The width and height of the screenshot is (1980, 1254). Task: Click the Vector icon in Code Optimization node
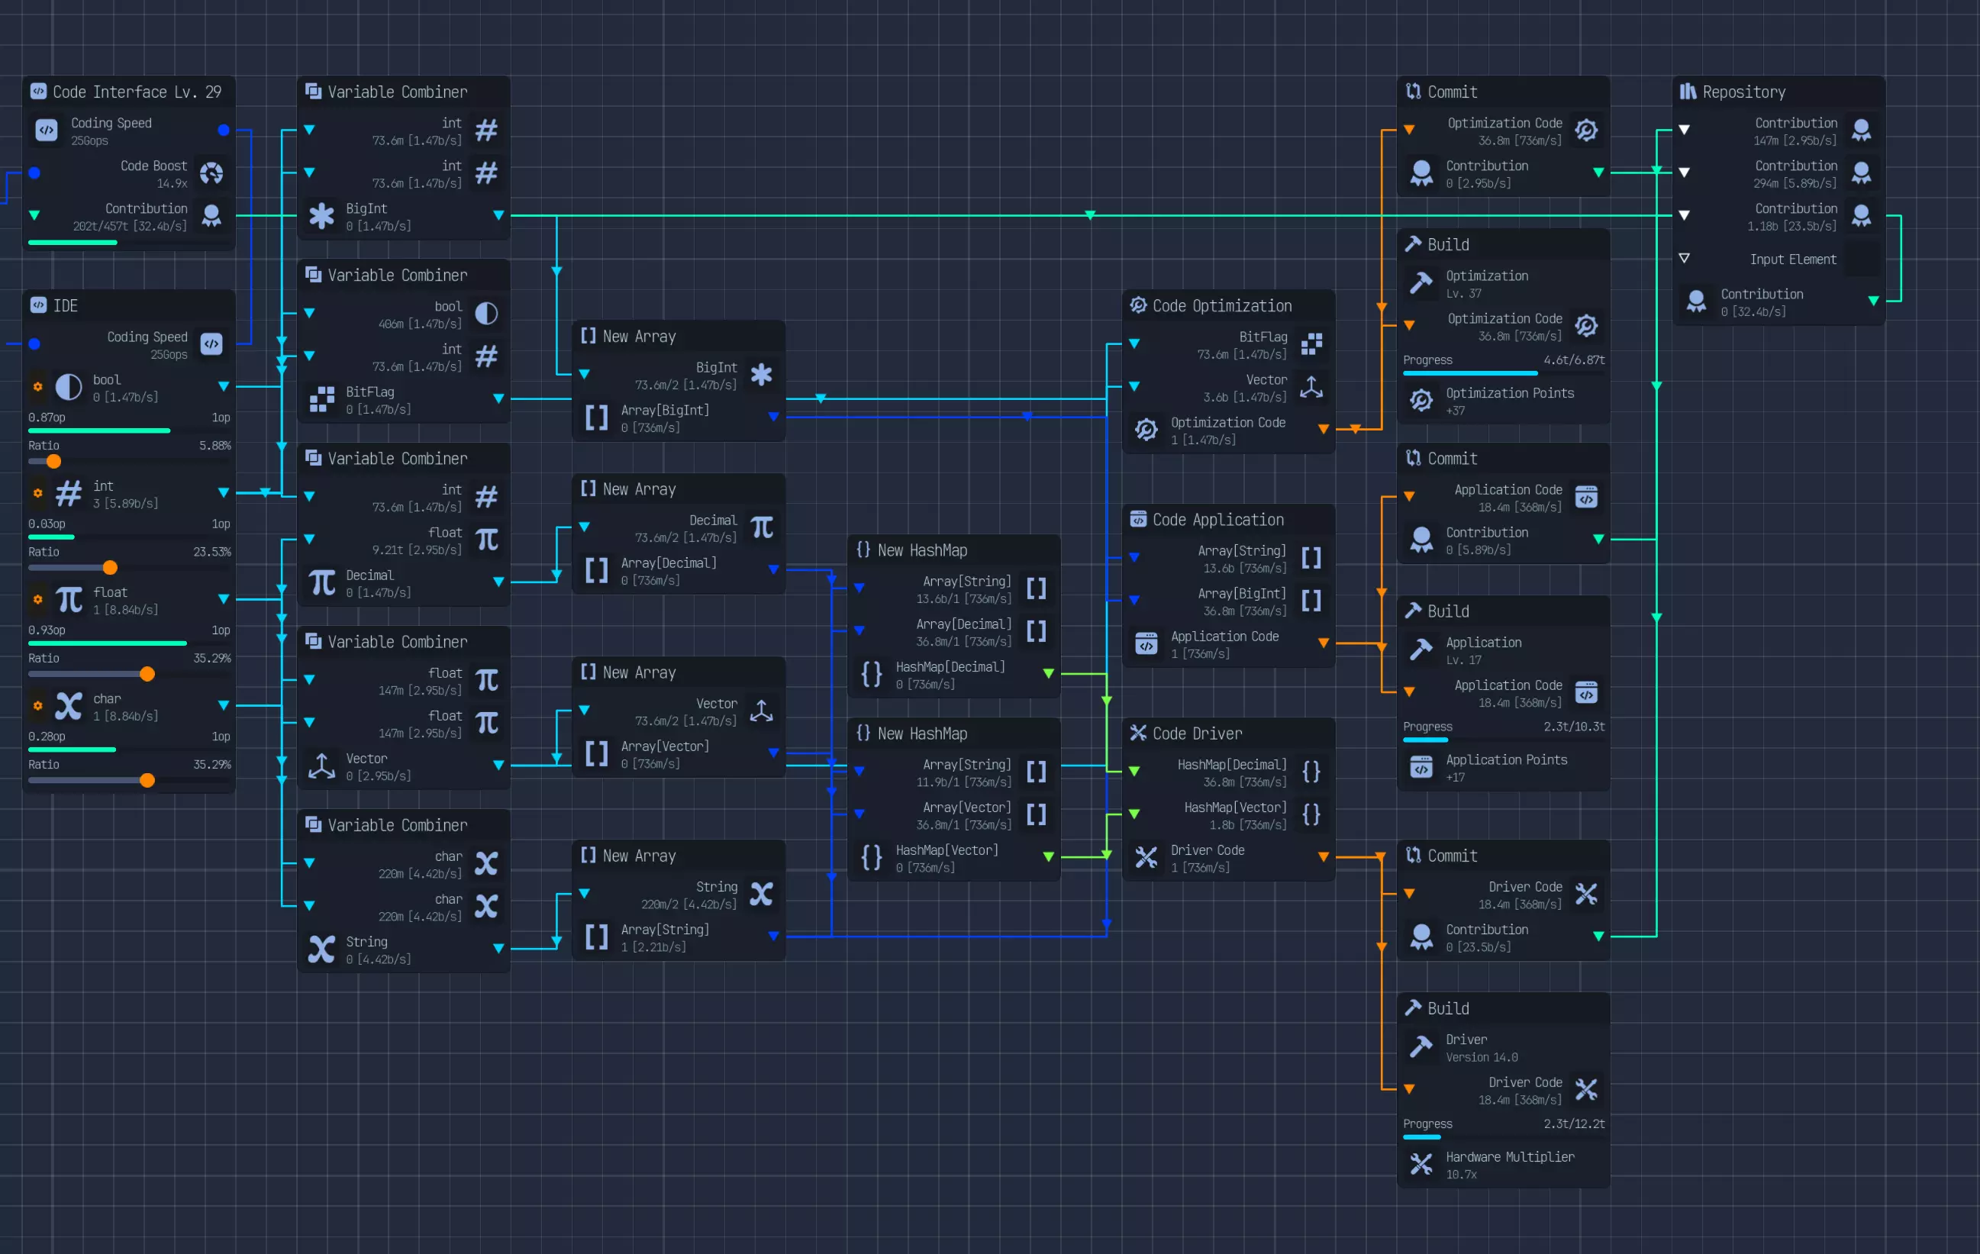click(1311, 387)
